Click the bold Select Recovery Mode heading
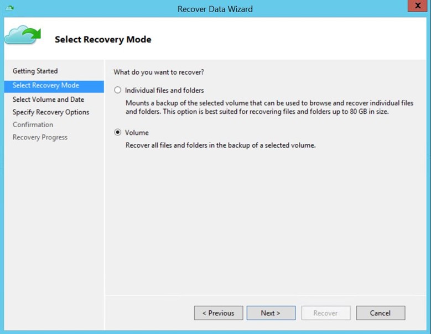 103,40
